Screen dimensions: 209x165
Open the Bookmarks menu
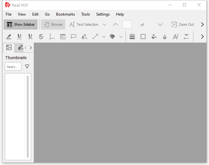65,14
